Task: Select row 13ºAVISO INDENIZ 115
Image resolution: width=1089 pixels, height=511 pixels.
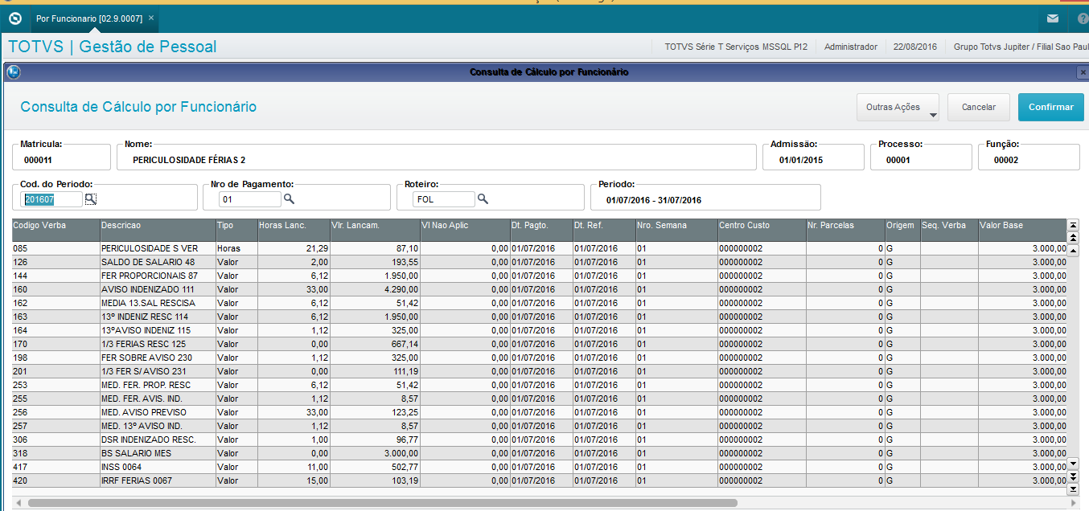Action: coord(539,330)
